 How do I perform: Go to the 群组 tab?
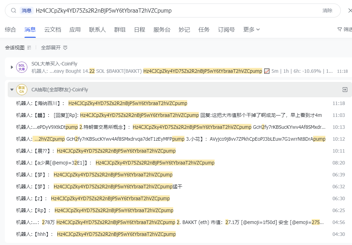point(120,30)
